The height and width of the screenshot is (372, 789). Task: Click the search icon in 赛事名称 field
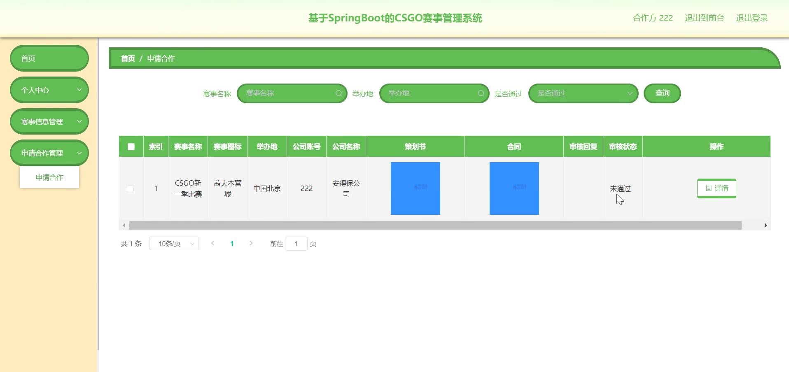338,93
